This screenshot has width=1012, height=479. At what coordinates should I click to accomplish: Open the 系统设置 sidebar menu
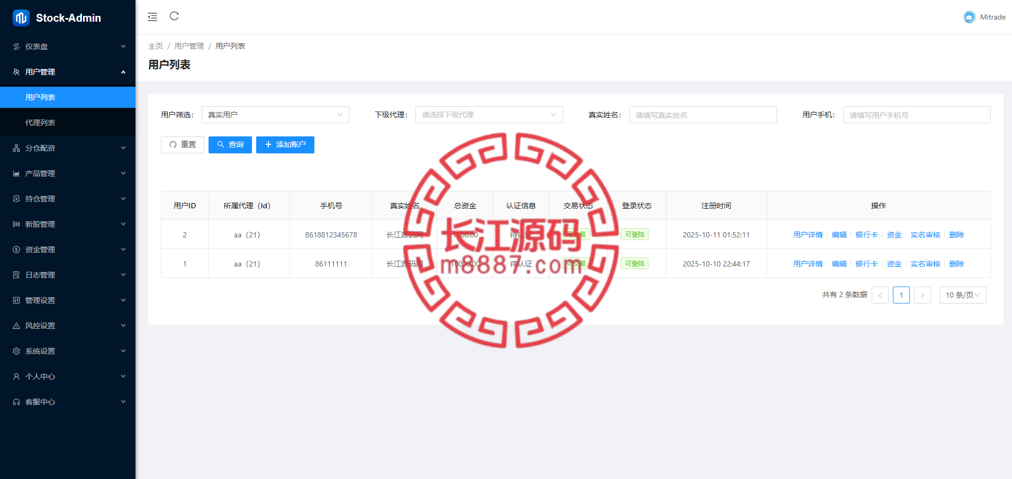pyautogui.click(x=68, y=351)
